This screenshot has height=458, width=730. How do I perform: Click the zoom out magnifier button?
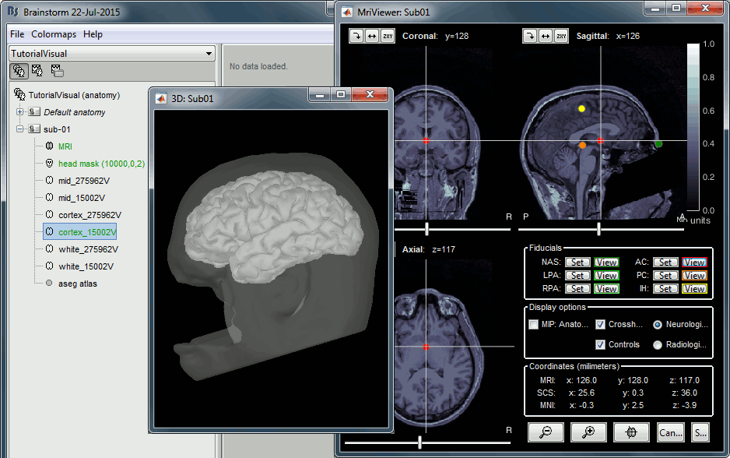pos(546,432)
